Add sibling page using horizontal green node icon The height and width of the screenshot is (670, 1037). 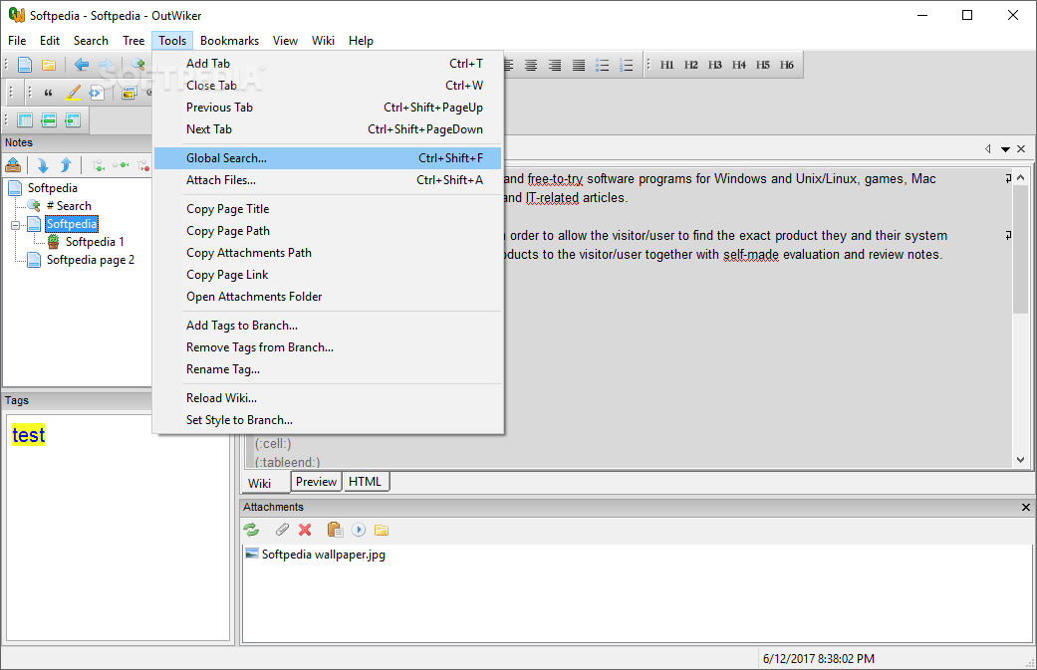[121, 165]
